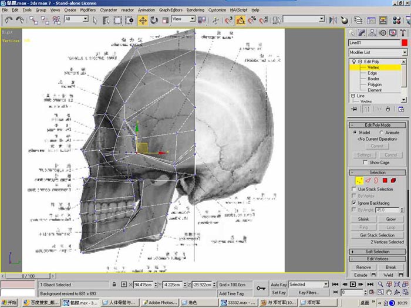Select the Animate radio button

(382, 133)
